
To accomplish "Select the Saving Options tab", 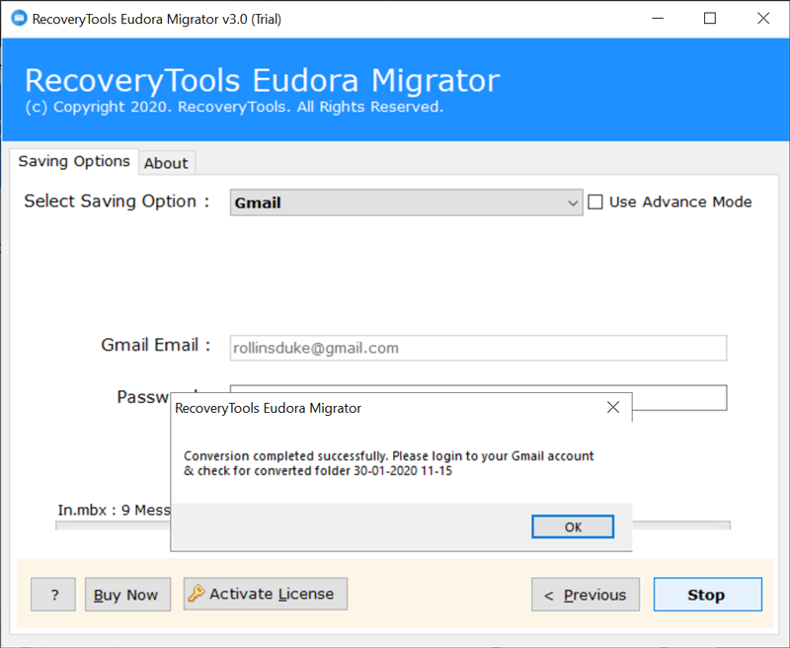I will pyautogui.click(x=74, y=161).
